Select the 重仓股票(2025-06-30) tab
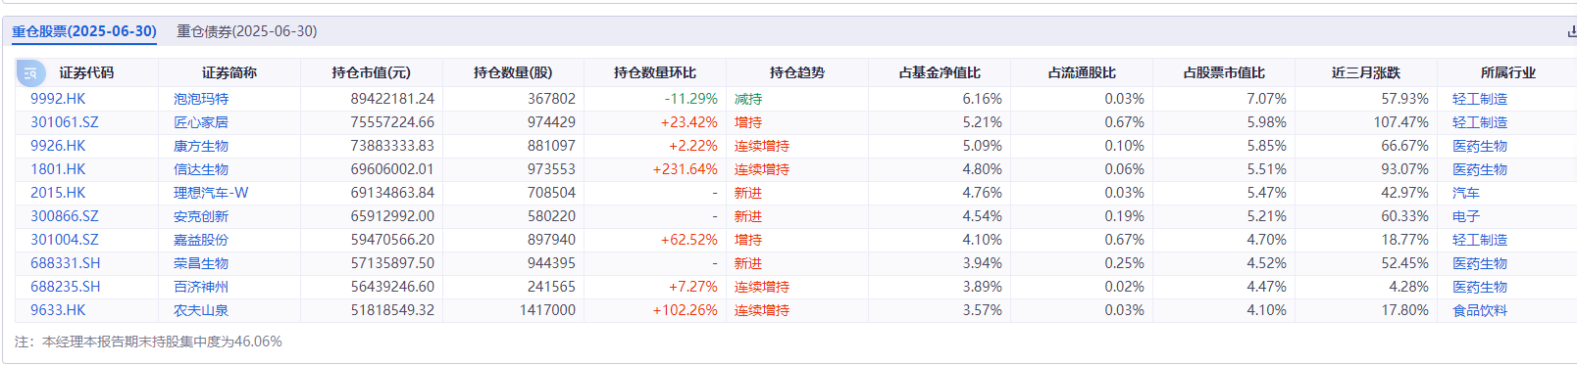 coord(84,31)
